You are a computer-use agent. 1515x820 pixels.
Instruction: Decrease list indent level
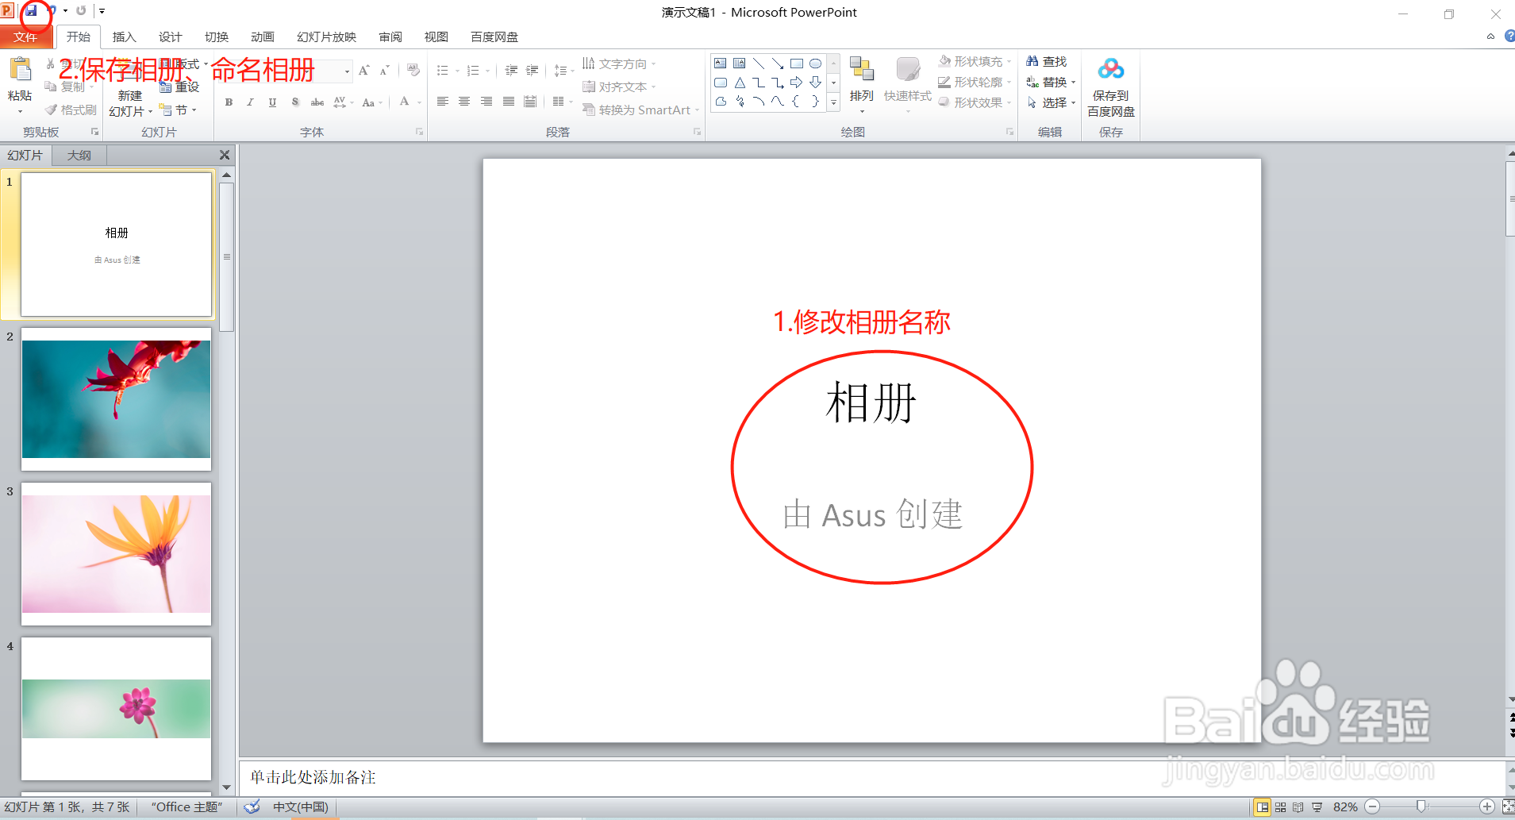pos(511,71)
